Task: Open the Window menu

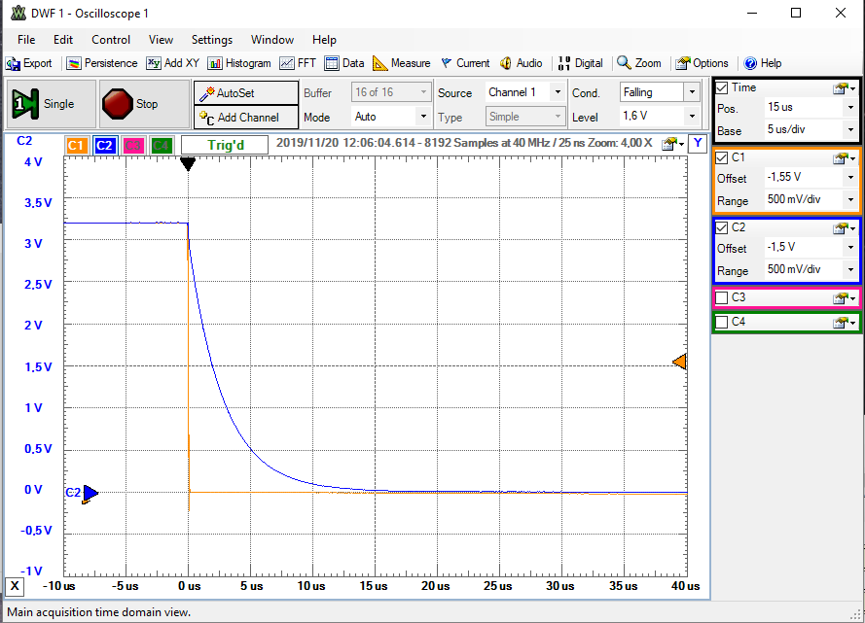Action: point(272,40)
